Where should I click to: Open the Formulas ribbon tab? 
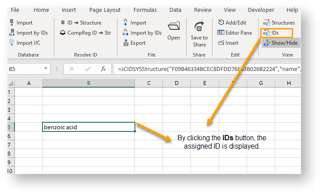click(145, 10)
